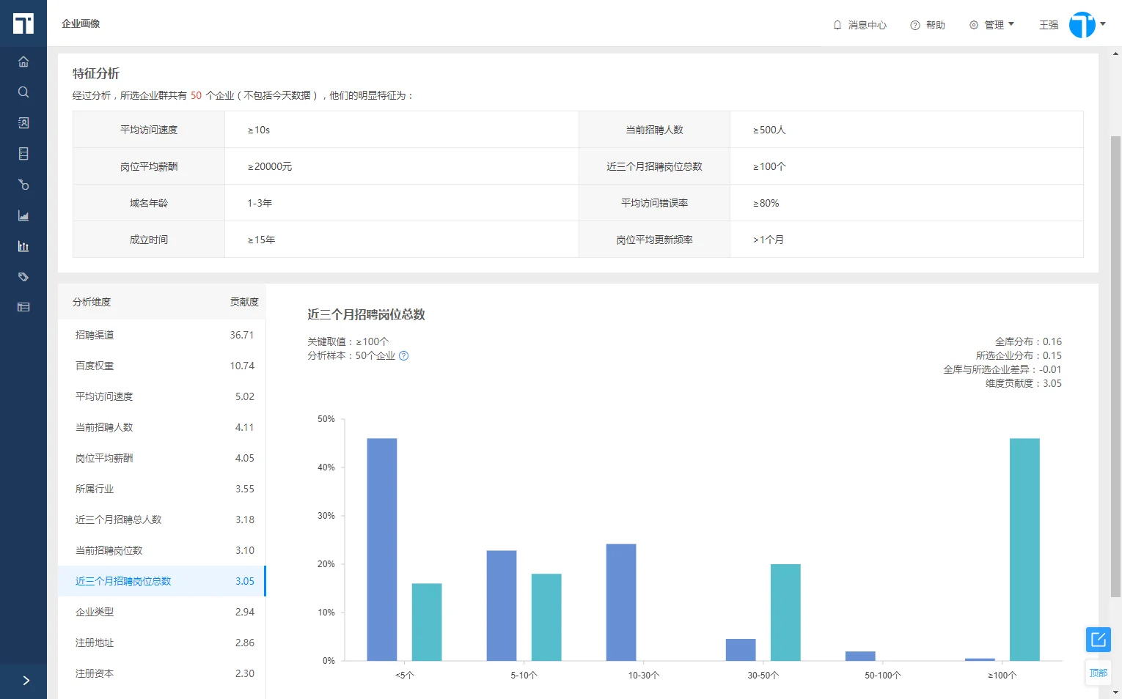Viewport: 1122px width, 699px height.
Task: Click the highlighted bar chart sidebar icon
Action: coord(23,245)
